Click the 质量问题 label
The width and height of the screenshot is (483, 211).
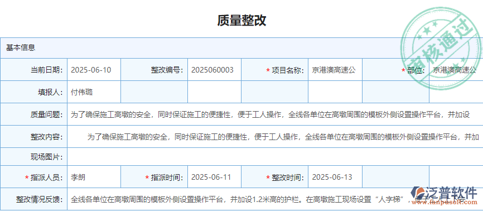coord(46,115)
